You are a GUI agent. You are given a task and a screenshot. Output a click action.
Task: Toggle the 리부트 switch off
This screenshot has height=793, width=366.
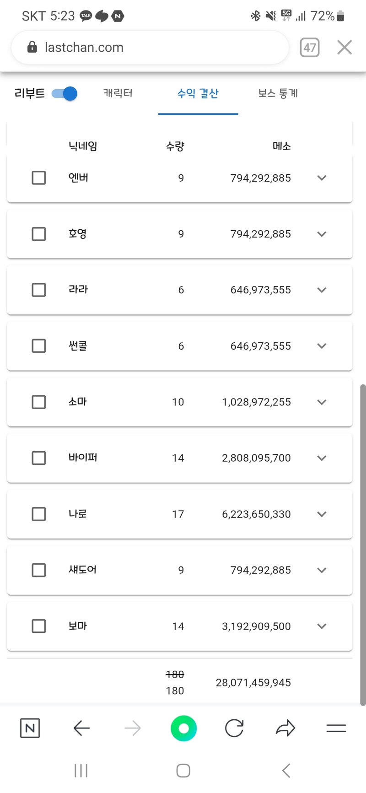tap(65, 93)
